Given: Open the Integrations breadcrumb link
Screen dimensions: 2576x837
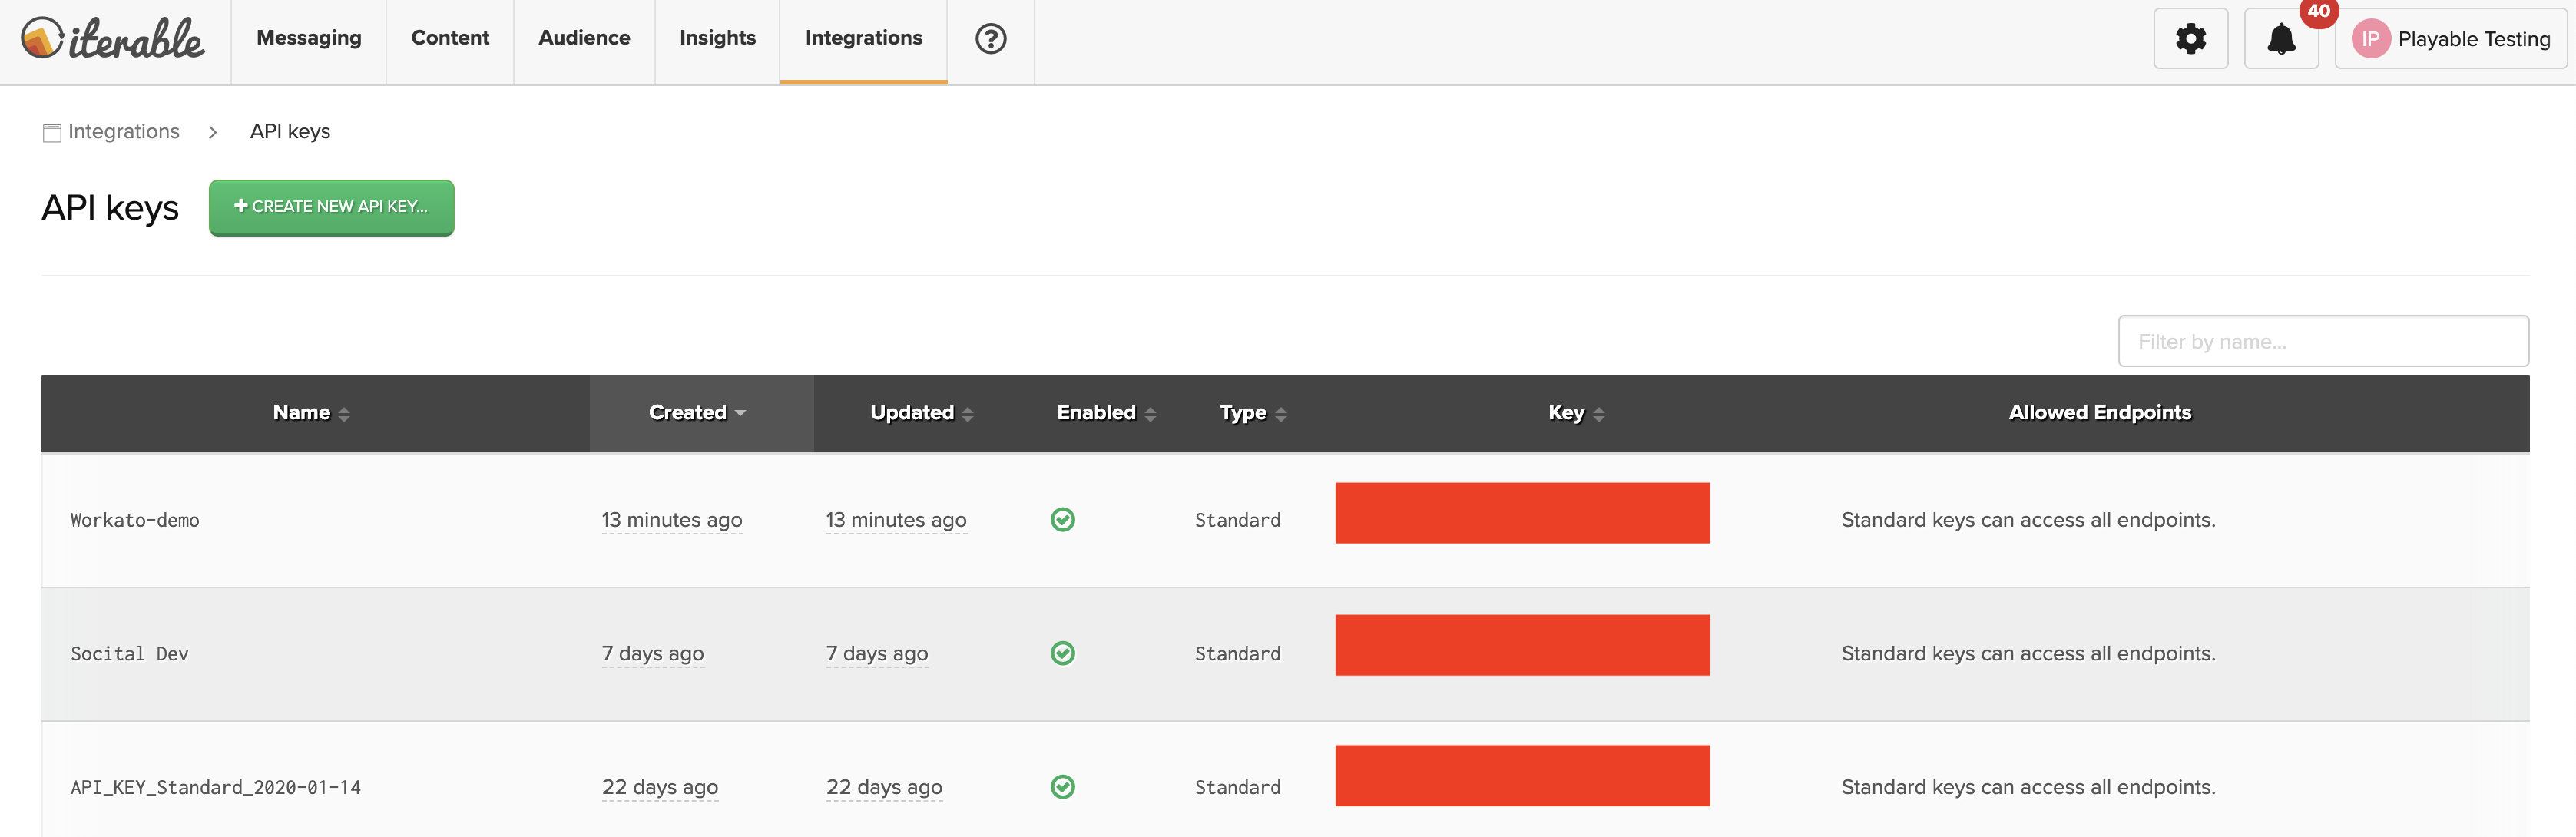Looking at the screenshot, I should click(123, 131).
